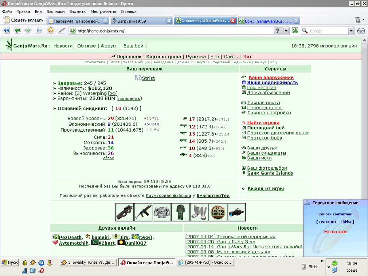The height and width of the screenshot is (276, 368).
Task: Click the binoculars icon beside search field
Action: click(361, 31)
